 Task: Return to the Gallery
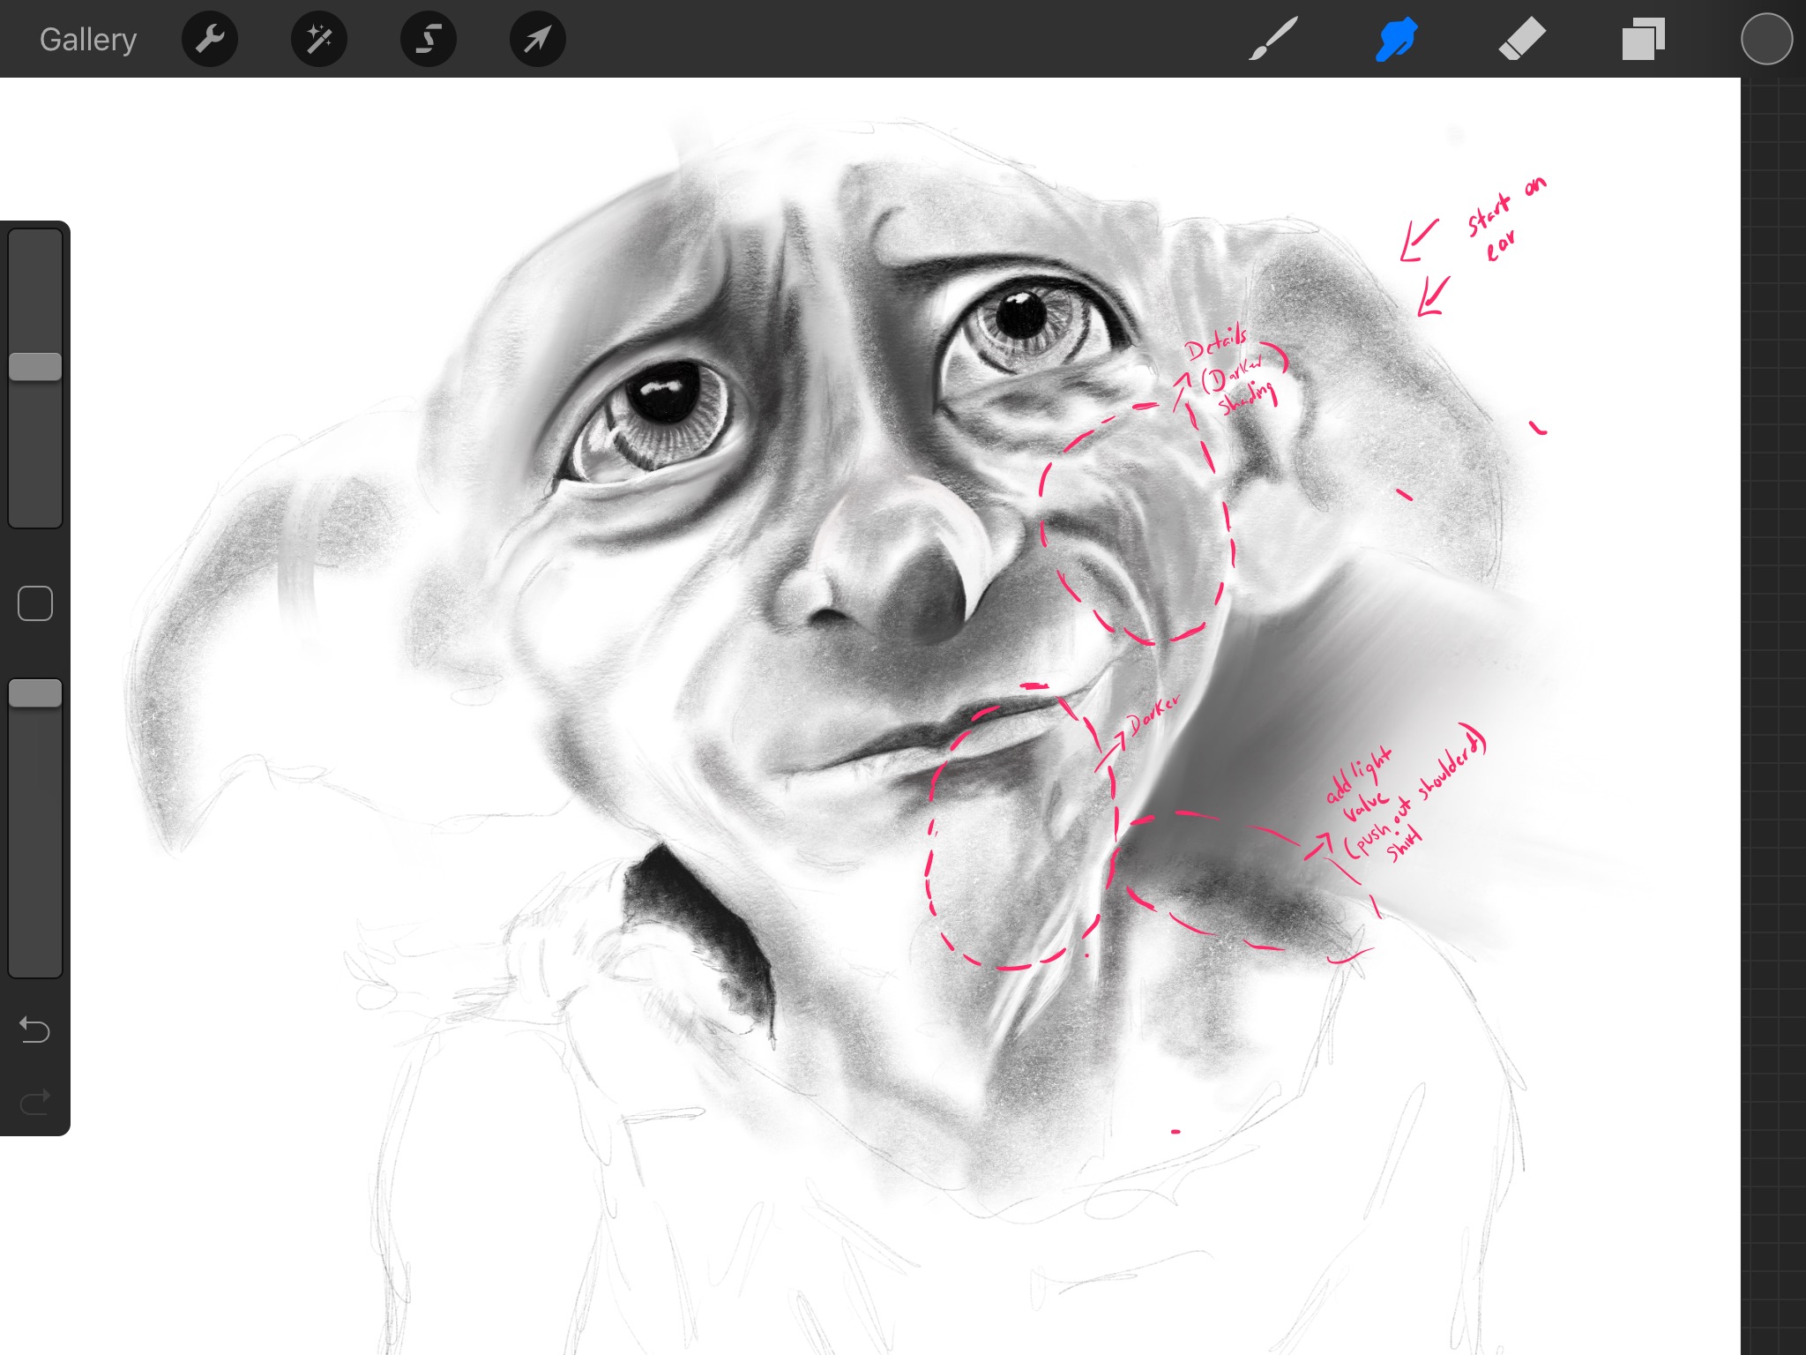click(x=88, y=40)
